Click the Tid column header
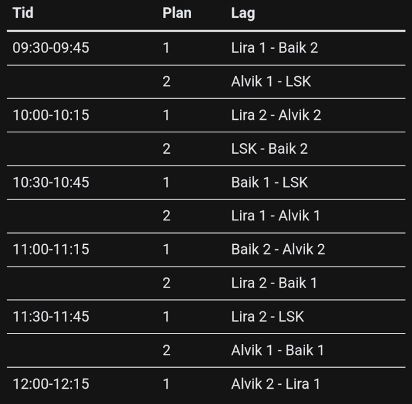Screen dimensions: 412x404 (x=23, y=13)
